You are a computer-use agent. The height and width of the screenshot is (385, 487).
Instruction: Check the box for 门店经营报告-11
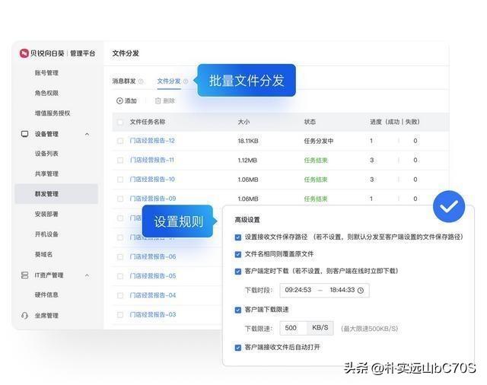pos(120,161)
